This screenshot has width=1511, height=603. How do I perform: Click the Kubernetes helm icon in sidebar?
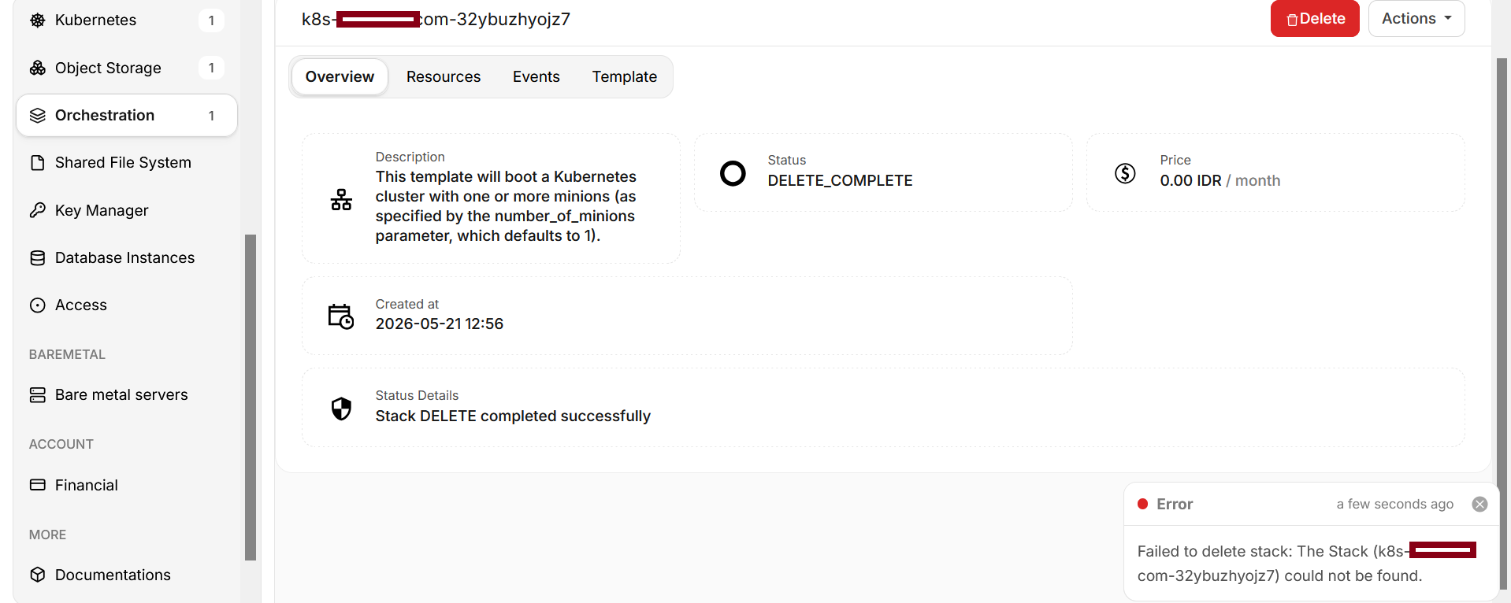click(37, 20)
